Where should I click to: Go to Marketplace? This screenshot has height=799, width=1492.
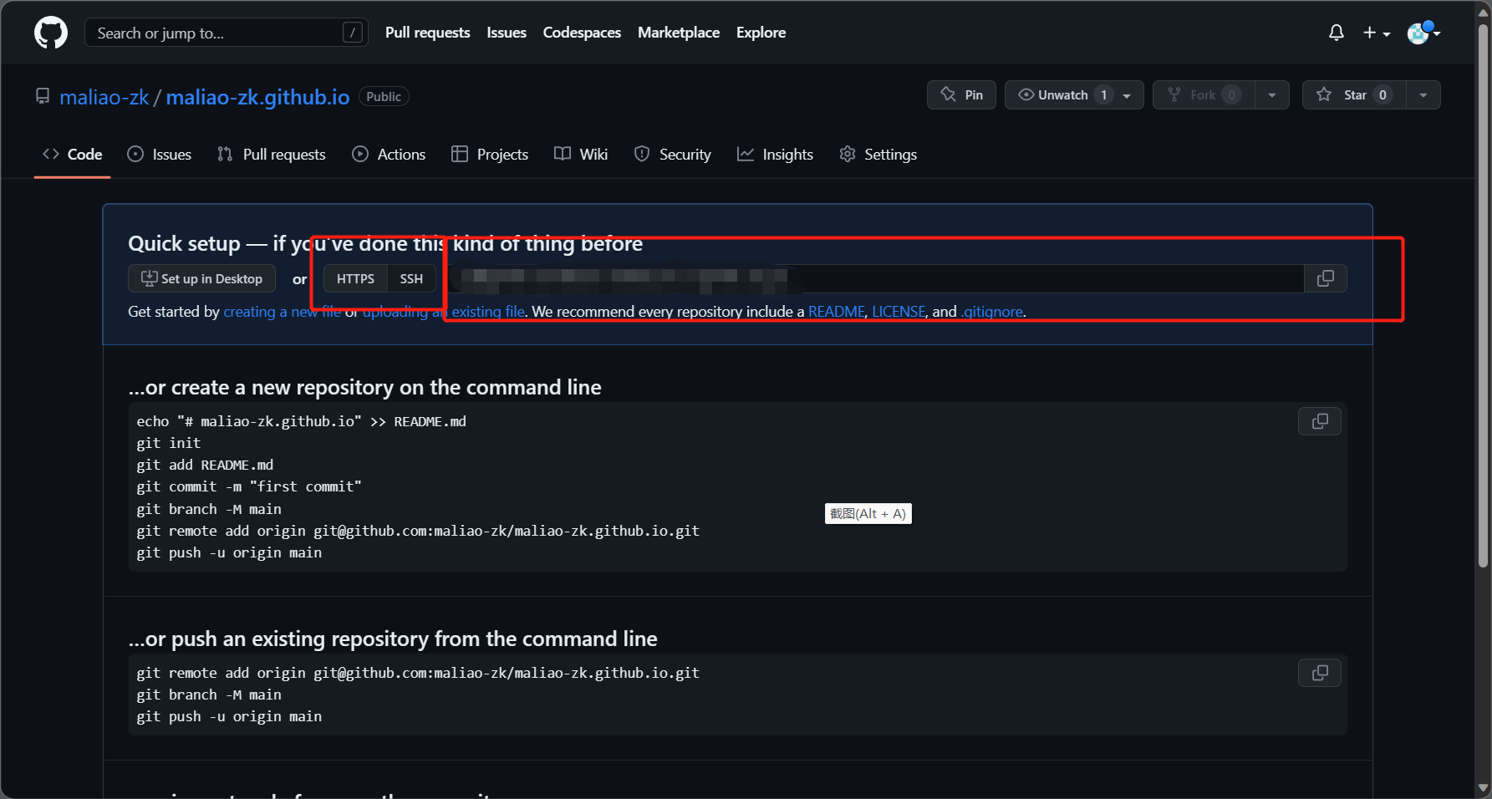coord(679,33)
